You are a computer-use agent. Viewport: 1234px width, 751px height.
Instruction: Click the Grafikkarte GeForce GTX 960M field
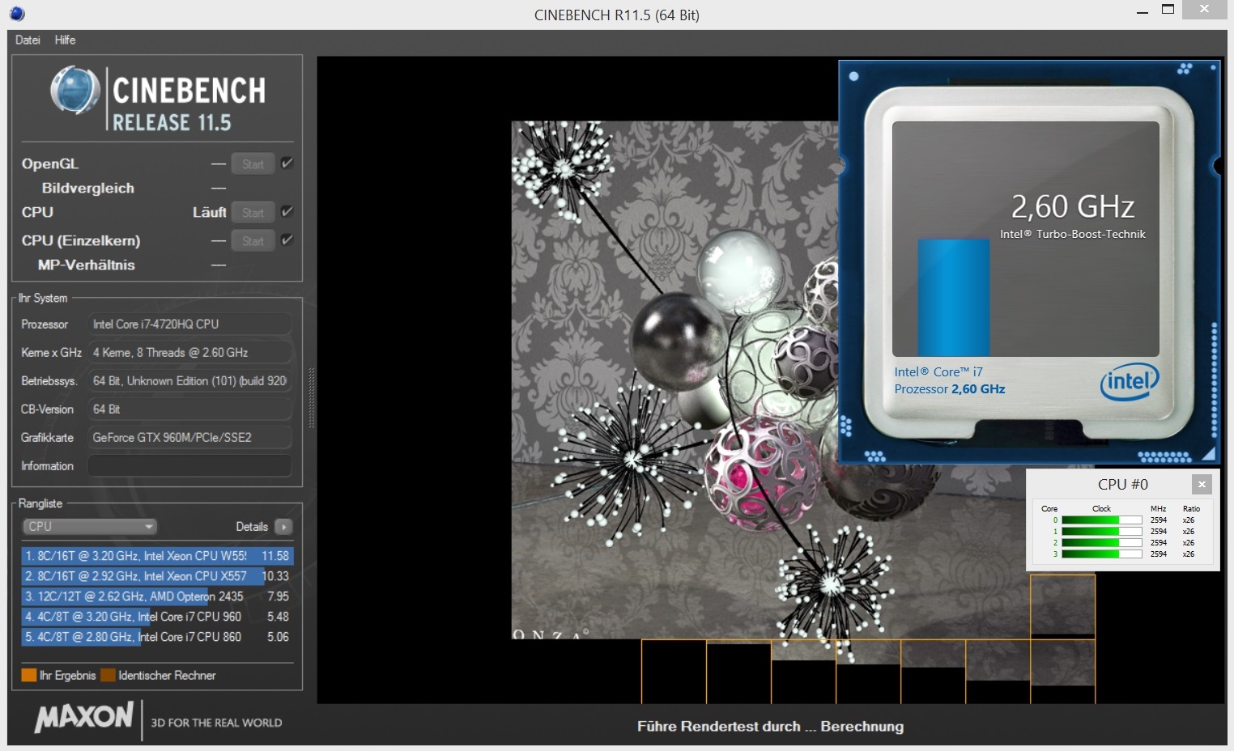coord(189,437)
